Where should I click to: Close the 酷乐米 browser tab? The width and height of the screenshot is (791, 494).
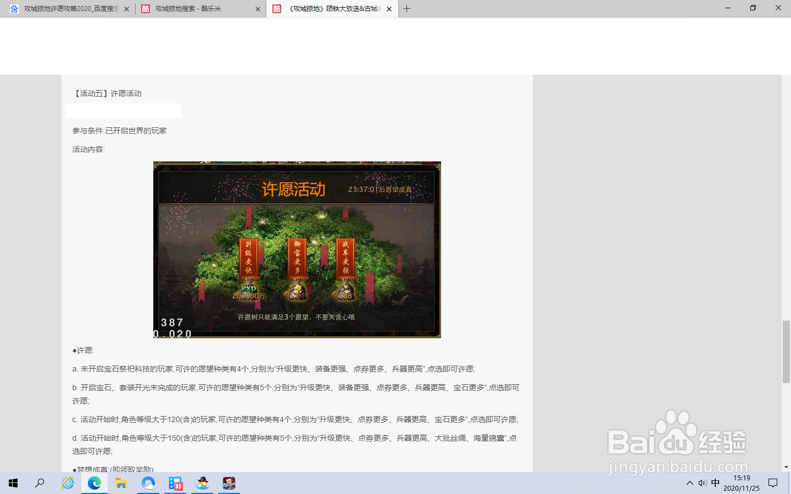click(257, 9)
